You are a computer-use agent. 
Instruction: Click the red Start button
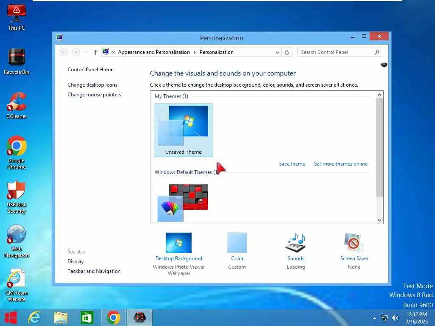click(11, 318)
